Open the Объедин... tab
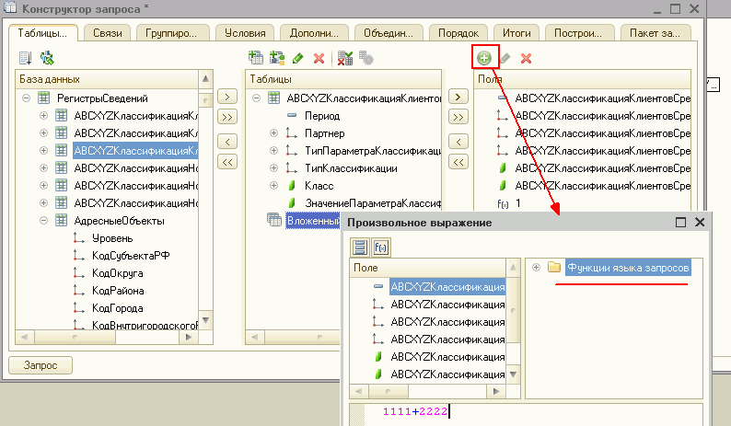This screenshot has width=731, height=426. pos(388,33)
